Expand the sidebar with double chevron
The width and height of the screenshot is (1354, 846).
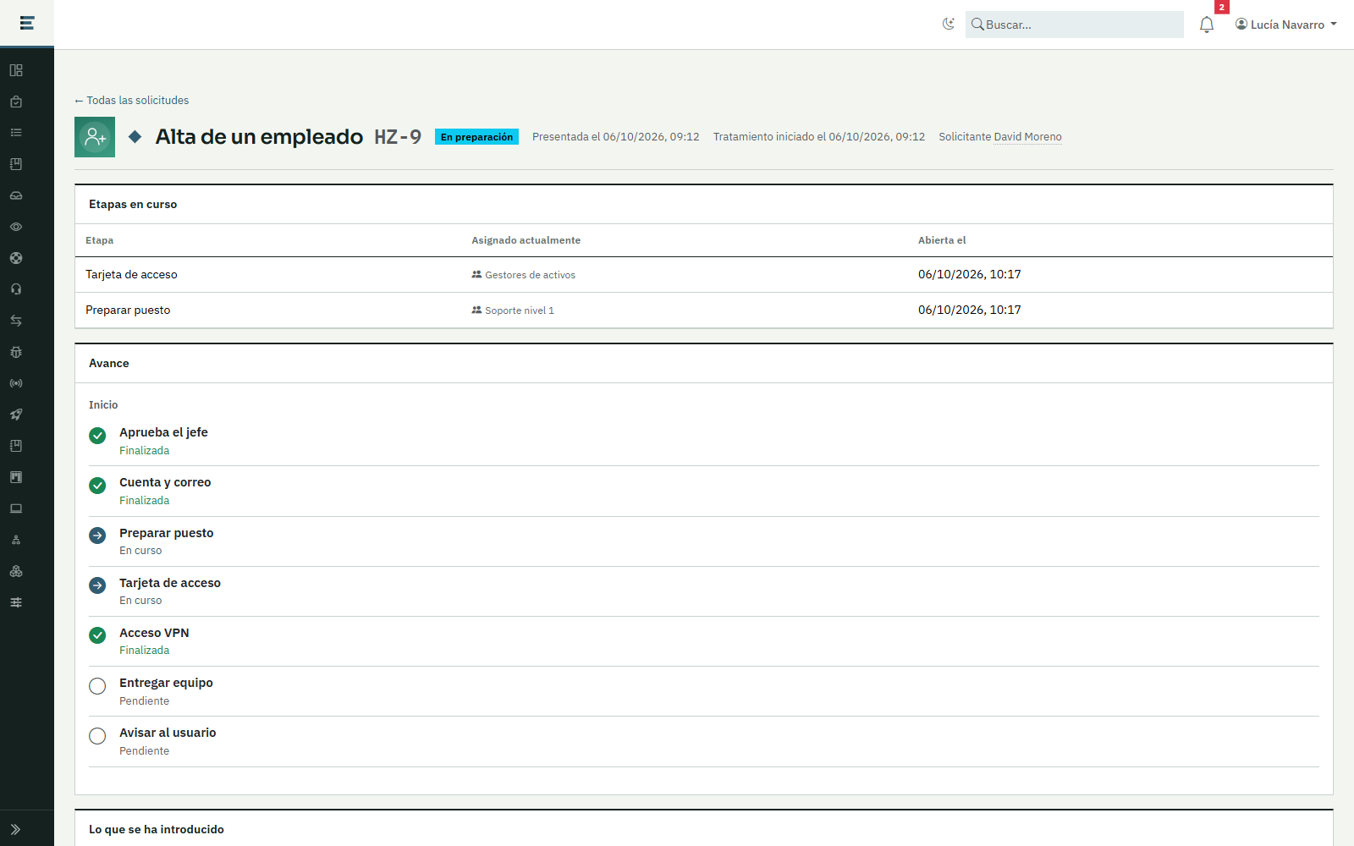coord(16,830)
